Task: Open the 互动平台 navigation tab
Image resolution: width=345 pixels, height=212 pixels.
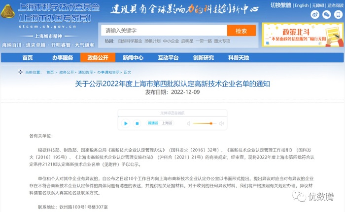Action: point(168,58)
